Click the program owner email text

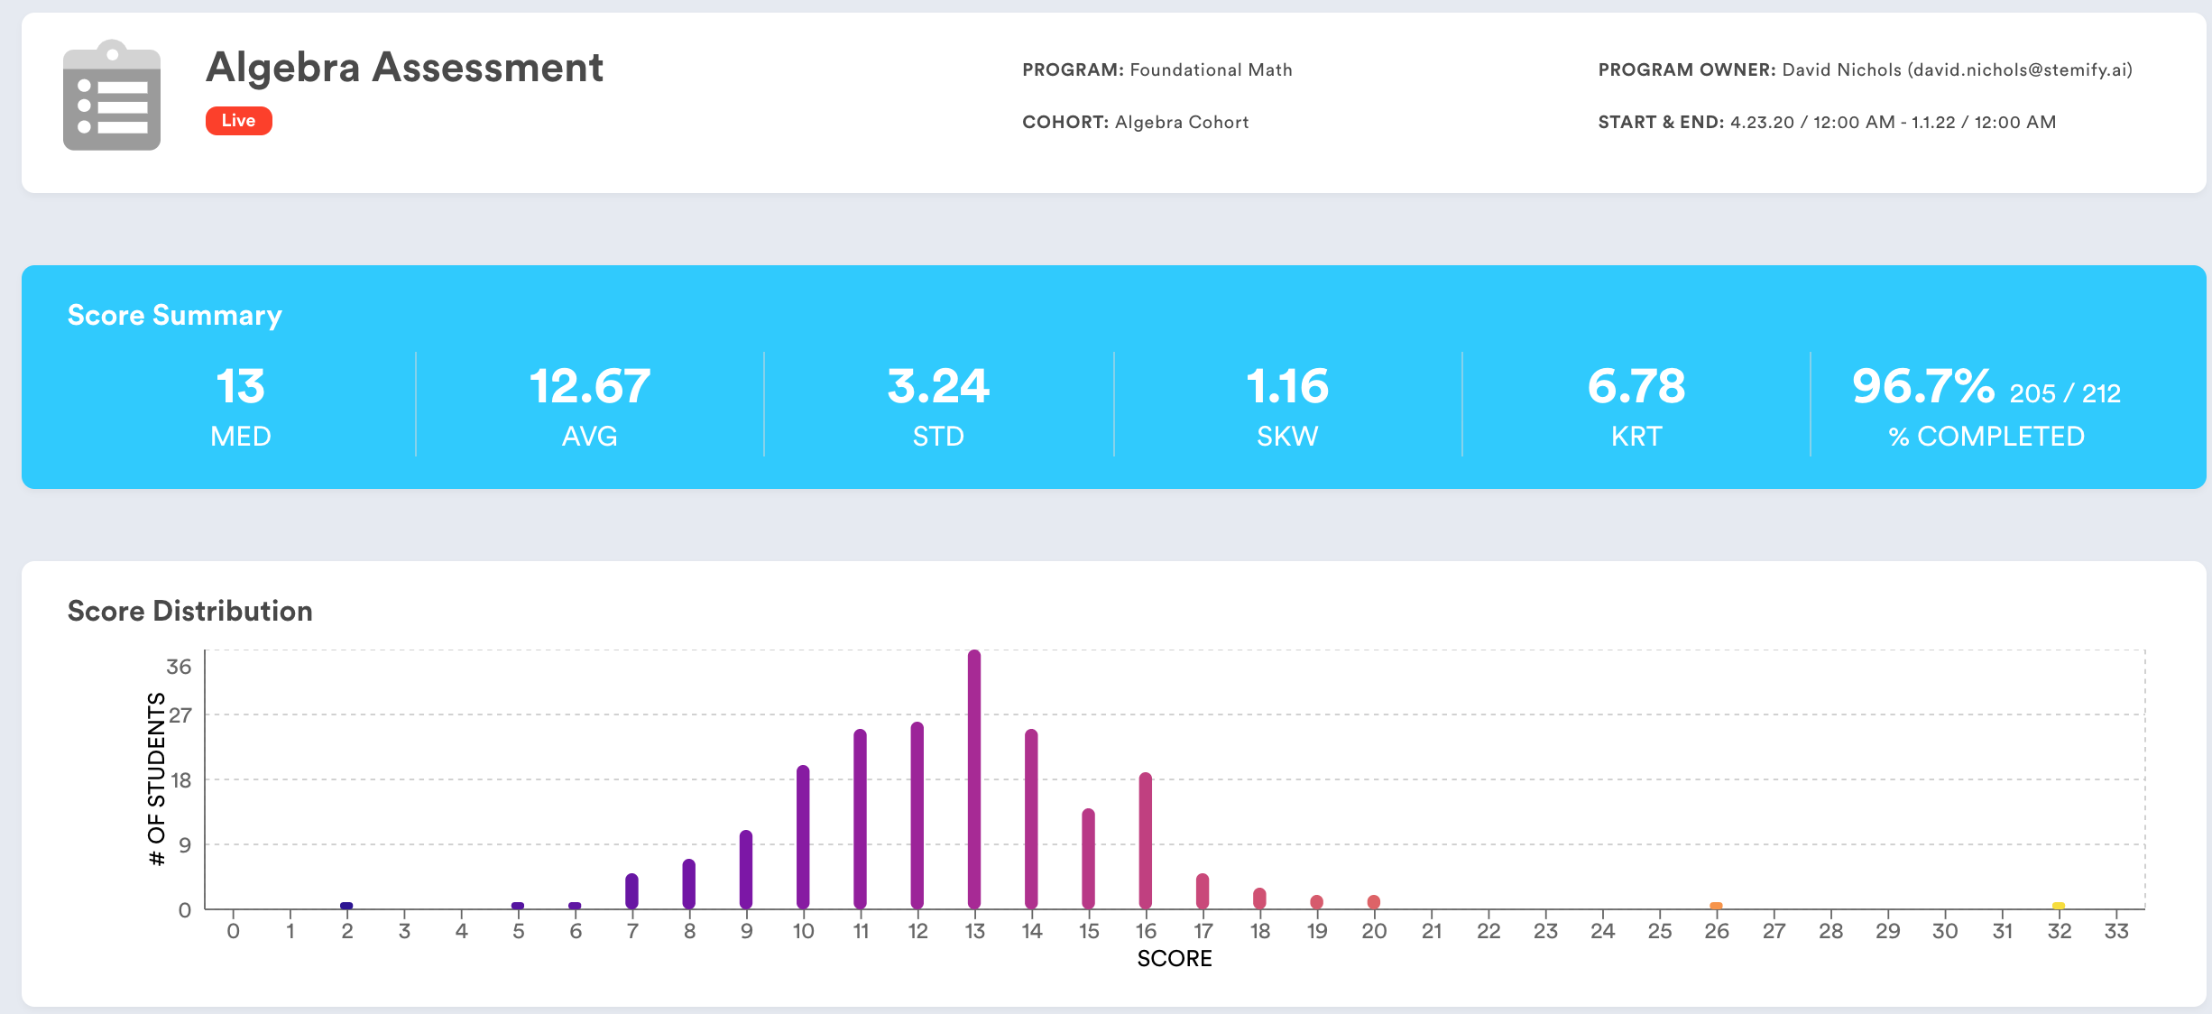(x=2019, y=69)
